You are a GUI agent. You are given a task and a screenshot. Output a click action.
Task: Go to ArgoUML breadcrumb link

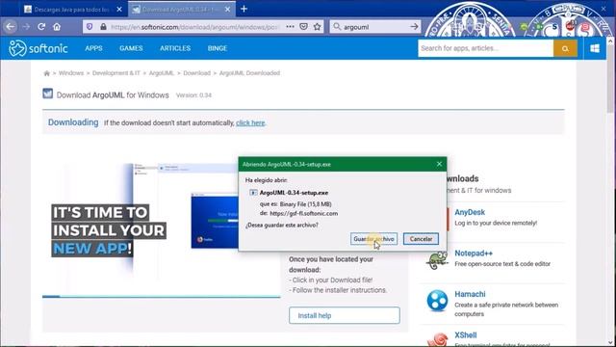(x=161, y=73)
